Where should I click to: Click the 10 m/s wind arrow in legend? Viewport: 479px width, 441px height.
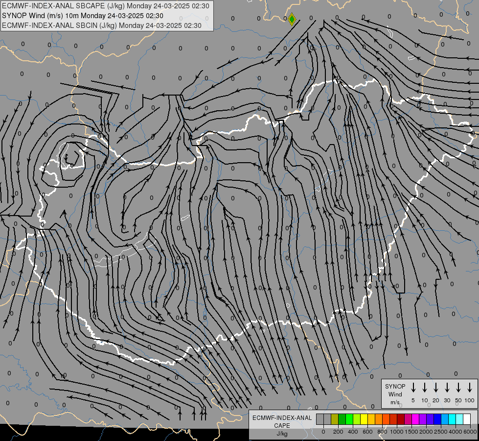coord(425,388)
